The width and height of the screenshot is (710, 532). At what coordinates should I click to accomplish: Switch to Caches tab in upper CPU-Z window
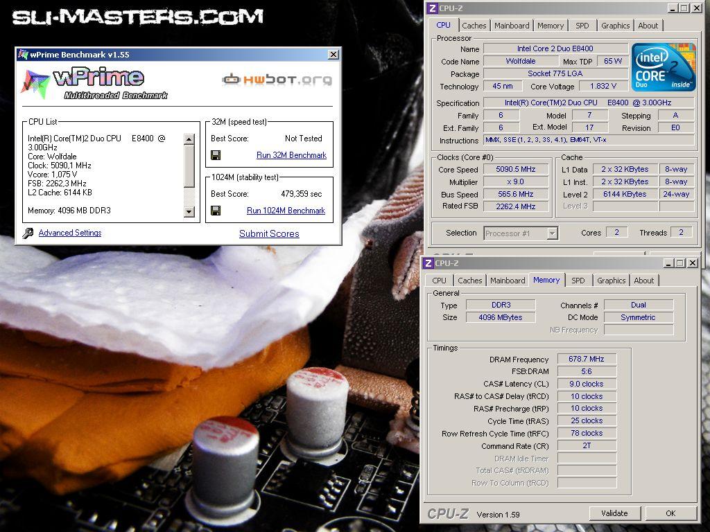point(474,26)
